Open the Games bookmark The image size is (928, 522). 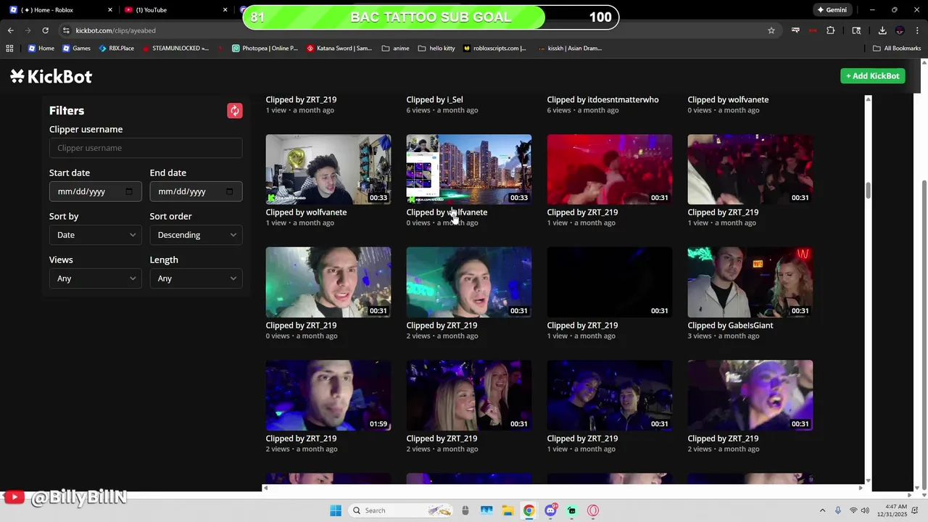tap(76, 49)
